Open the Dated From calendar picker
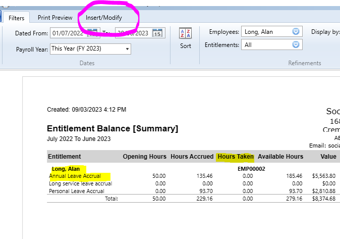340x239 pixels. [x=92, y=33]
